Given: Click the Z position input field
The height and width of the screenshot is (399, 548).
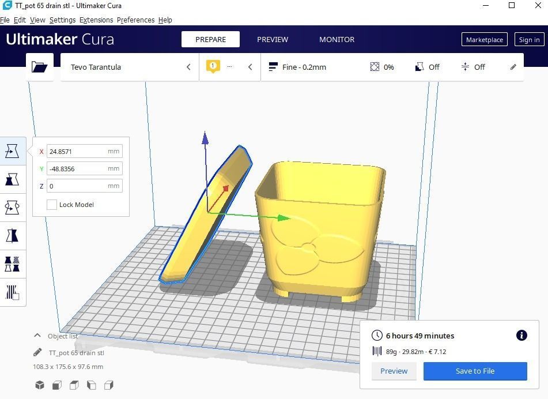Looking at the screenshot, I should [85, 186].
